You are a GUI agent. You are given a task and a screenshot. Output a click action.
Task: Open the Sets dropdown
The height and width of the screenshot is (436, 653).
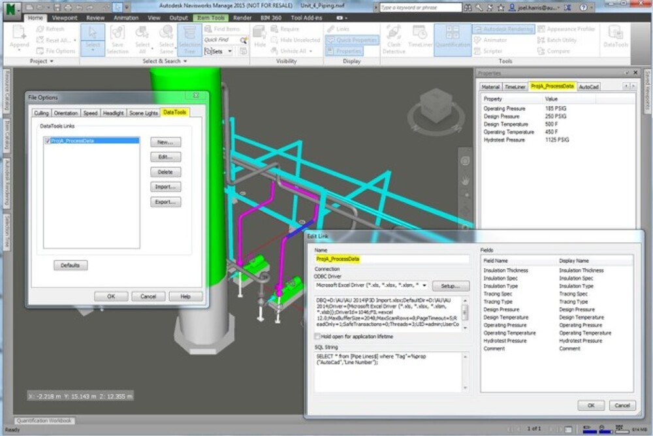(230, 51)
